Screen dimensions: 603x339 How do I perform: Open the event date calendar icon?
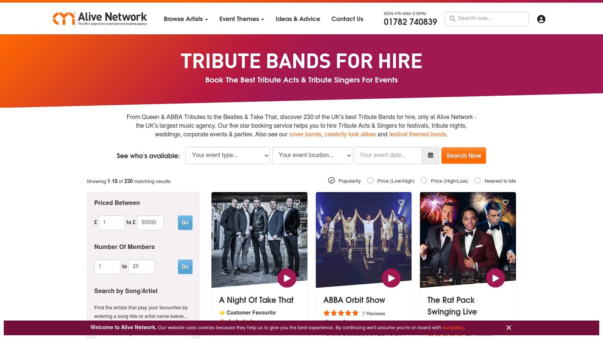[430, 156]
